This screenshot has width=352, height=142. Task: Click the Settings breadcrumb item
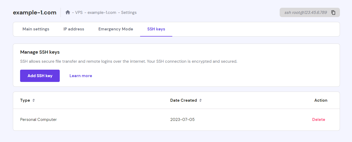(129, 13)
